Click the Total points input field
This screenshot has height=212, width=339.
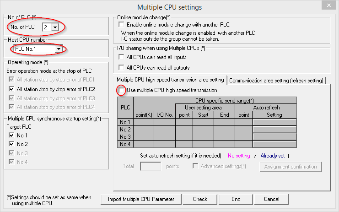coord(151,166)
